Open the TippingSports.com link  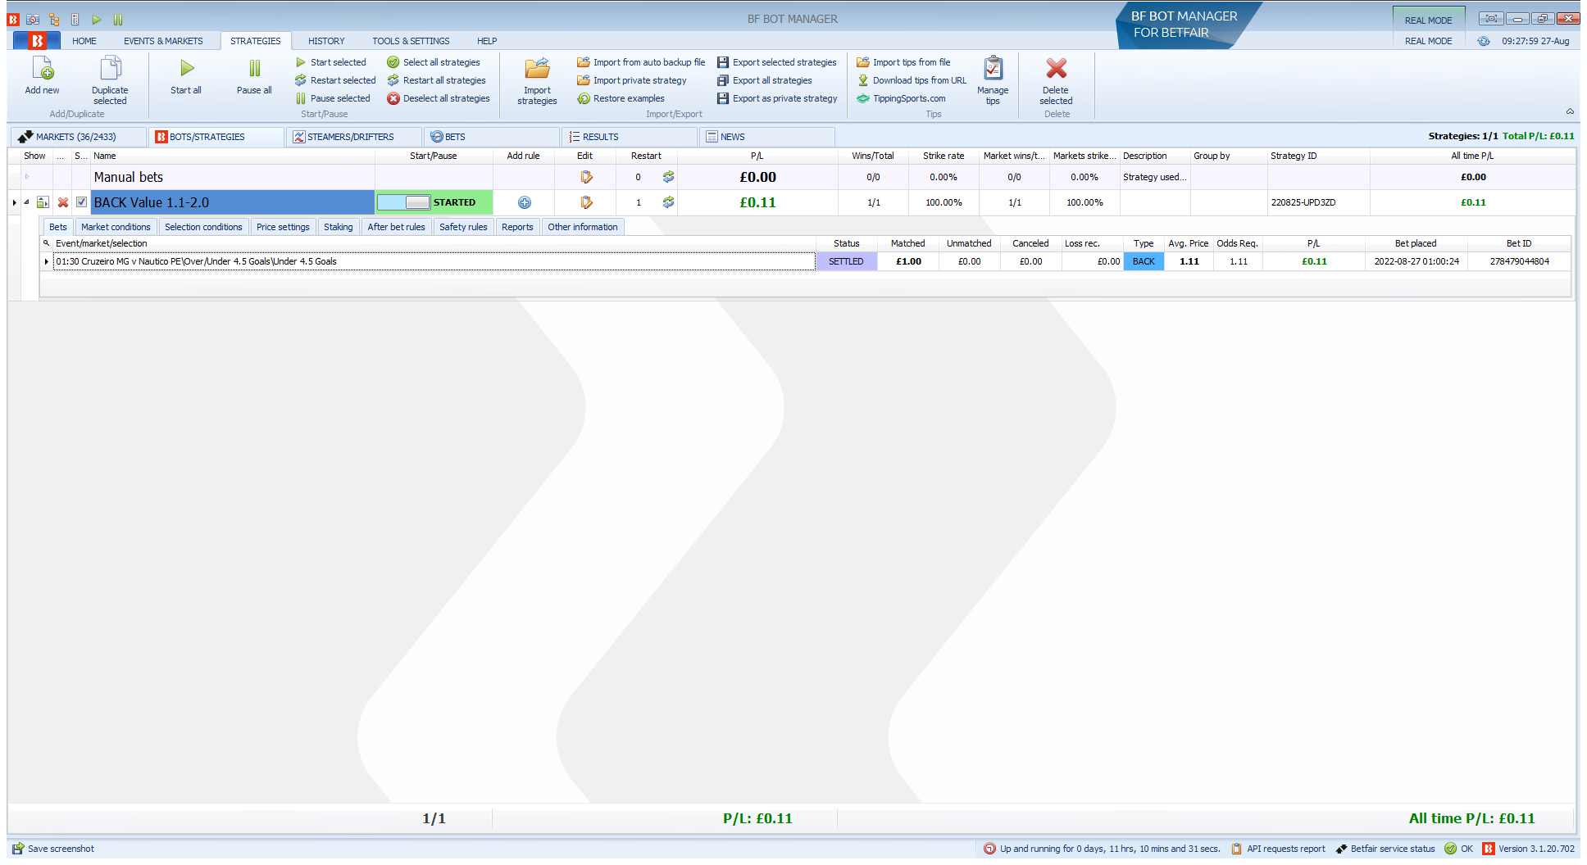coord(902,98)
